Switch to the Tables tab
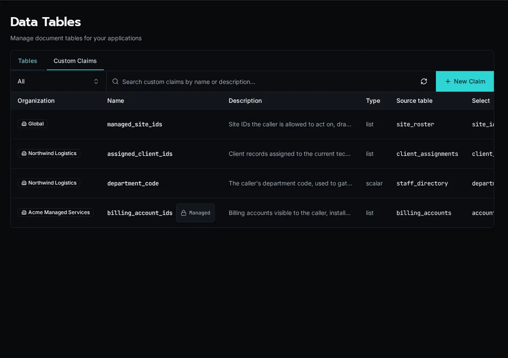The height and width of the screenshot is (358, 508). coord(27,61)
